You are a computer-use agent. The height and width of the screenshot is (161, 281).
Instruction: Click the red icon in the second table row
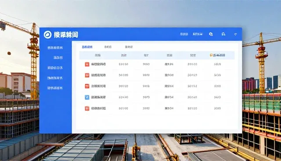(x=87, y=75)
